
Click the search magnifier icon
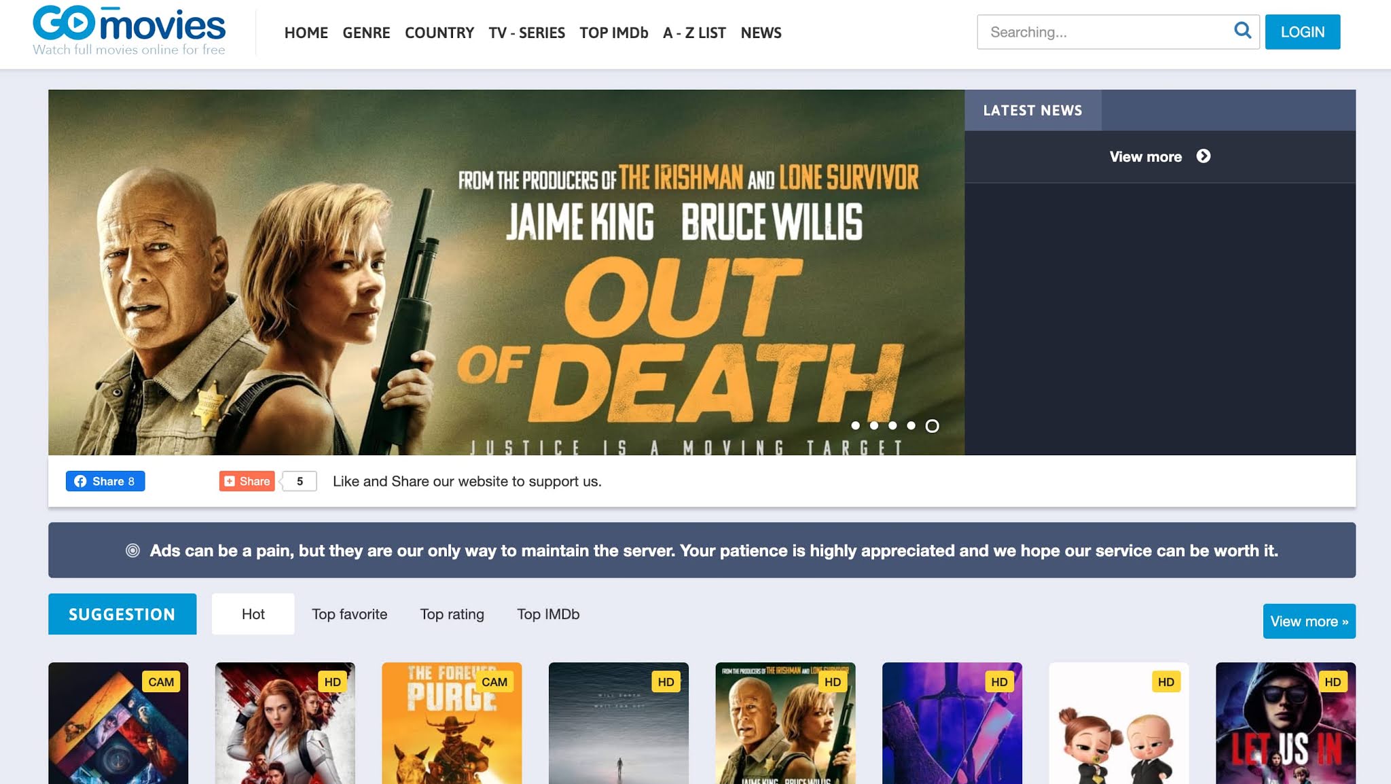pyautogui.click(x=1242, y=31)
